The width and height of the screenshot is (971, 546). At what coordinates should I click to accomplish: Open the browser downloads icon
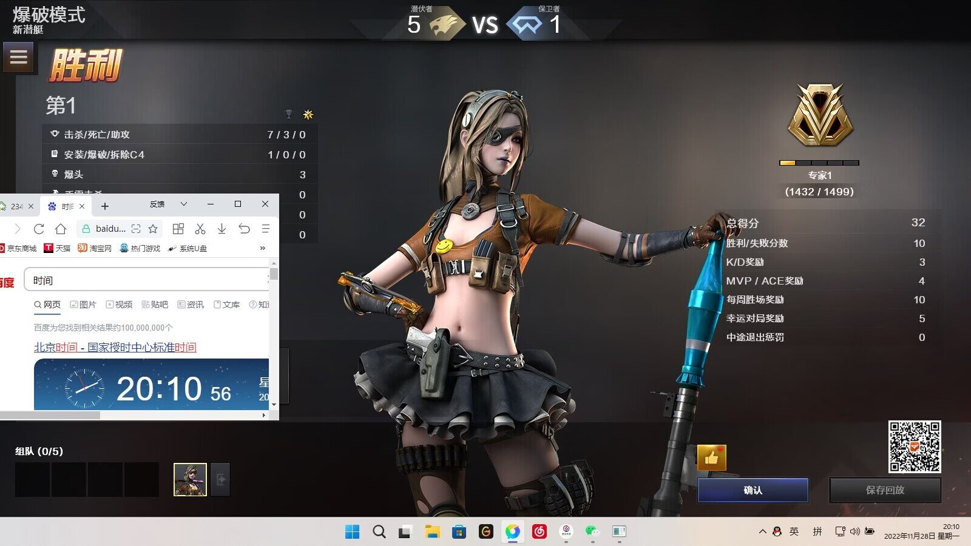222,229
